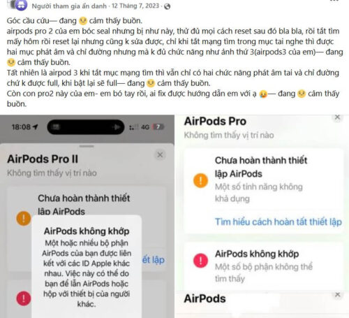This screenshot has height=318, width=349.
Task: Click the orange exclamation icon in left screenshot
Action: click(24, 219)
